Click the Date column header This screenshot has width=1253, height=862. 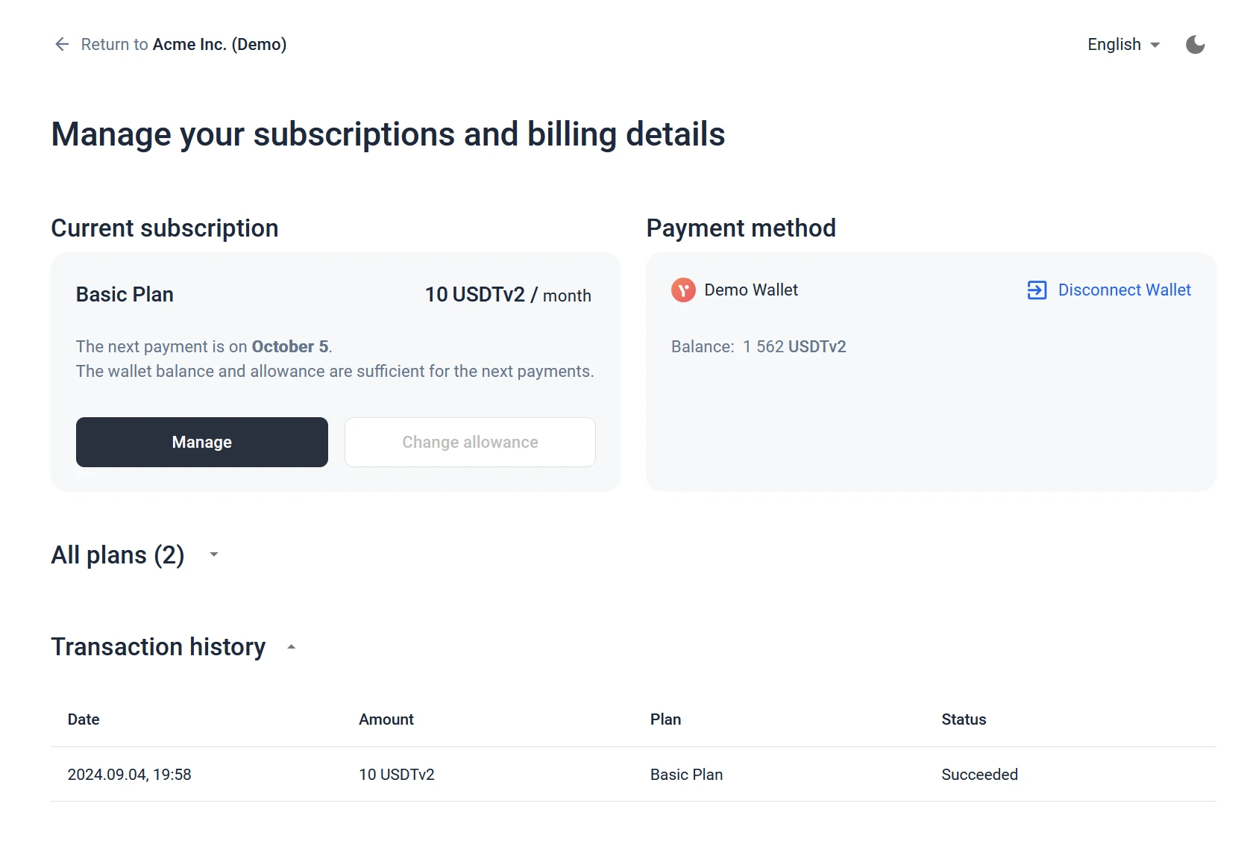pyautogui.click(x=84, y=719)
